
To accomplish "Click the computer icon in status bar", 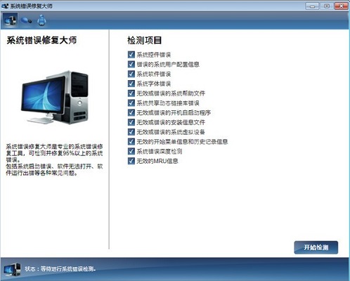I will point(12,269).
